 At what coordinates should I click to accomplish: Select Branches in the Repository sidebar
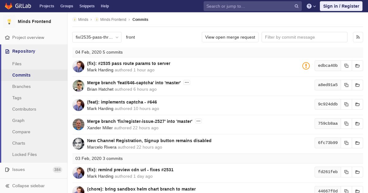(21, 86)
